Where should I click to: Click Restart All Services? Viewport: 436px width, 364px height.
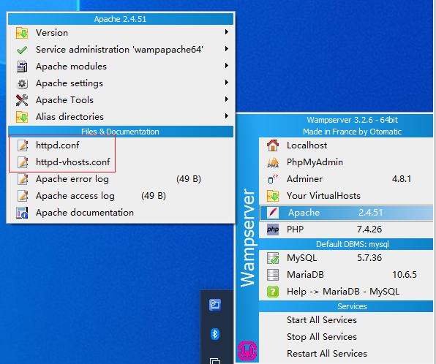tap(346, 354)
